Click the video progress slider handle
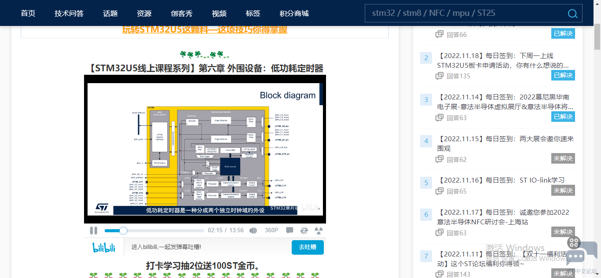601x278 pixels. 123,230
